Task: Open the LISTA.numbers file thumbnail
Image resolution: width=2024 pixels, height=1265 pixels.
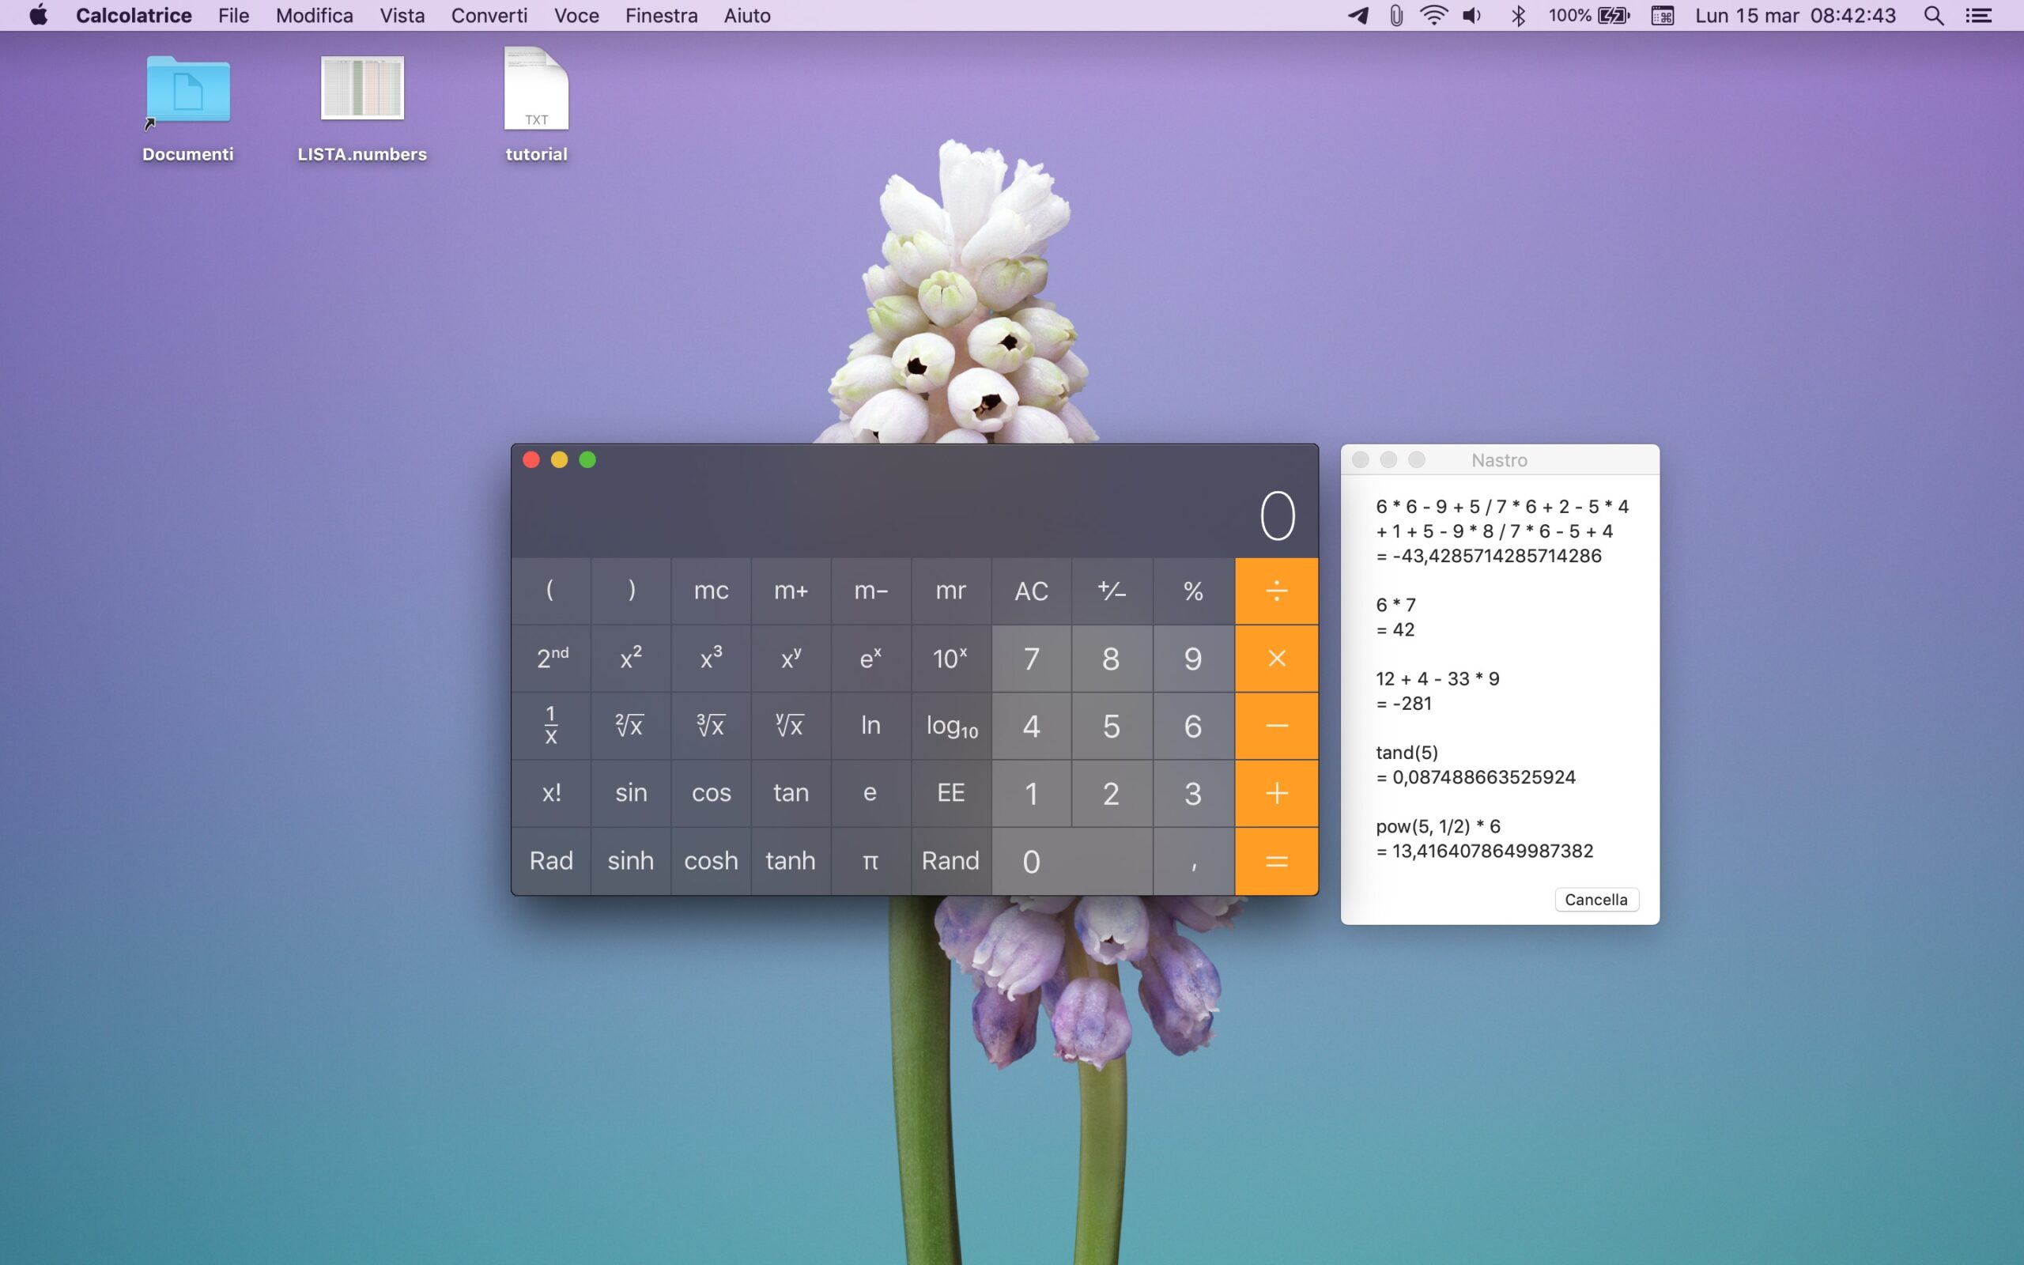Action: point(362,89)
